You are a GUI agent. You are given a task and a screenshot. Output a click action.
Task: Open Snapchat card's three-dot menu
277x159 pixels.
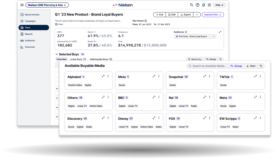tap(209, 76)
